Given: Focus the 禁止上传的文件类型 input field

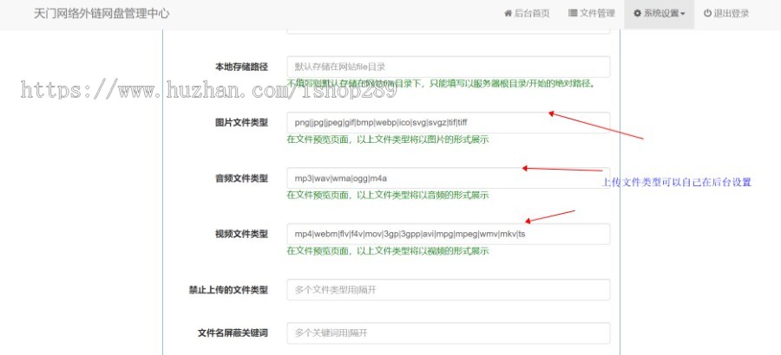Looking at the screenshot, I should point(449,289).
